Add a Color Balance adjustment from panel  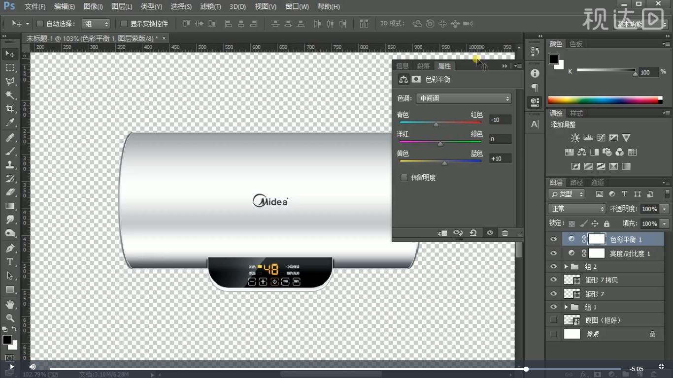point(582,152)
